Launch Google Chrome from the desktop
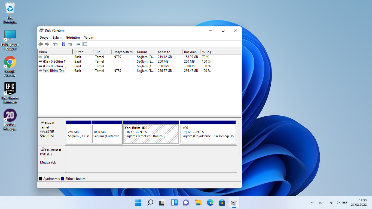Viewport: 372px width, 209px height. click(x=10, y=67)
